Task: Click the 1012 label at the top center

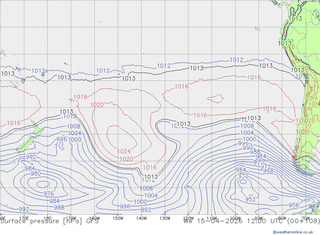Action: [164, 66]
